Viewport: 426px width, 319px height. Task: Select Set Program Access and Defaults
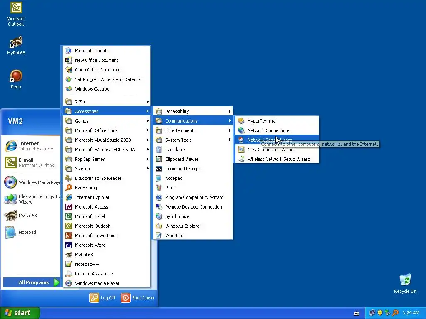tap(106, 79)
